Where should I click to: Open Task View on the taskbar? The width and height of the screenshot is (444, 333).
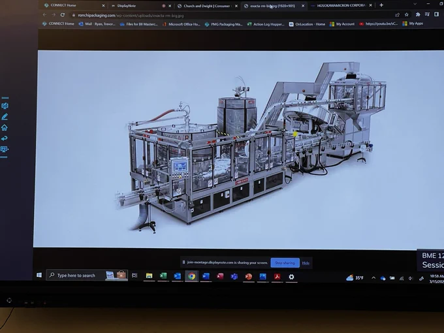tap(135, 276)
